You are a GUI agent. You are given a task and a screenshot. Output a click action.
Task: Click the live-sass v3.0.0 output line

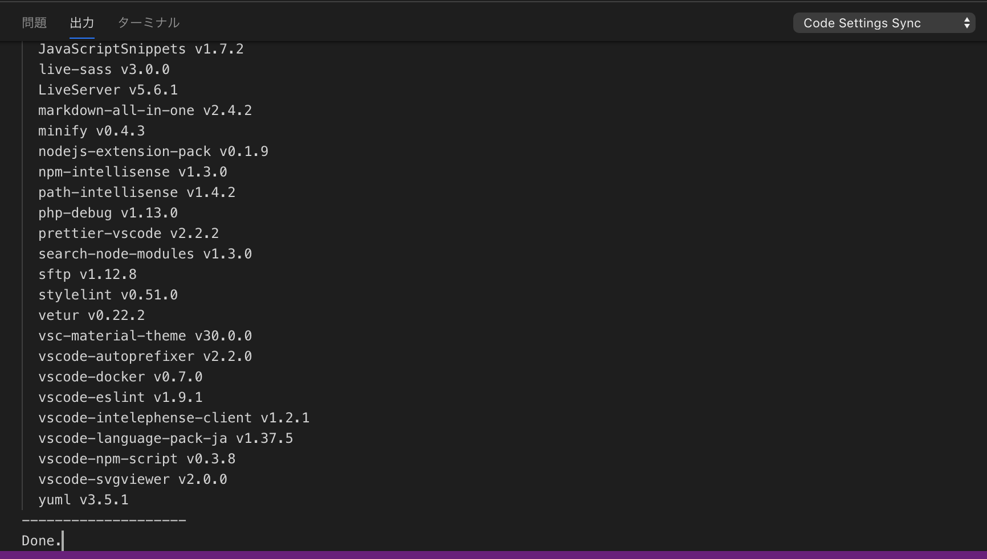click(x=104, y=69)
